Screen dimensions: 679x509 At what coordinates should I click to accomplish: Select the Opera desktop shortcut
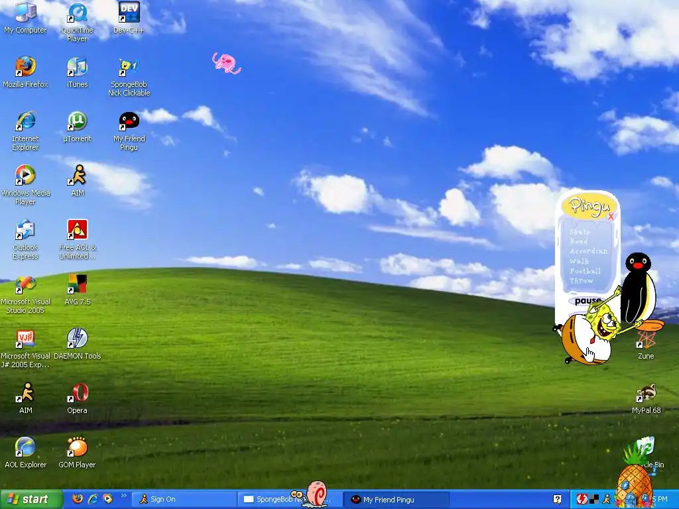(x=77, y=398)
